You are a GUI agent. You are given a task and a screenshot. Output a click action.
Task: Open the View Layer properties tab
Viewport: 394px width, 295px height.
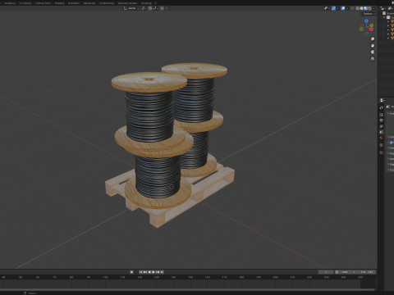381,126
